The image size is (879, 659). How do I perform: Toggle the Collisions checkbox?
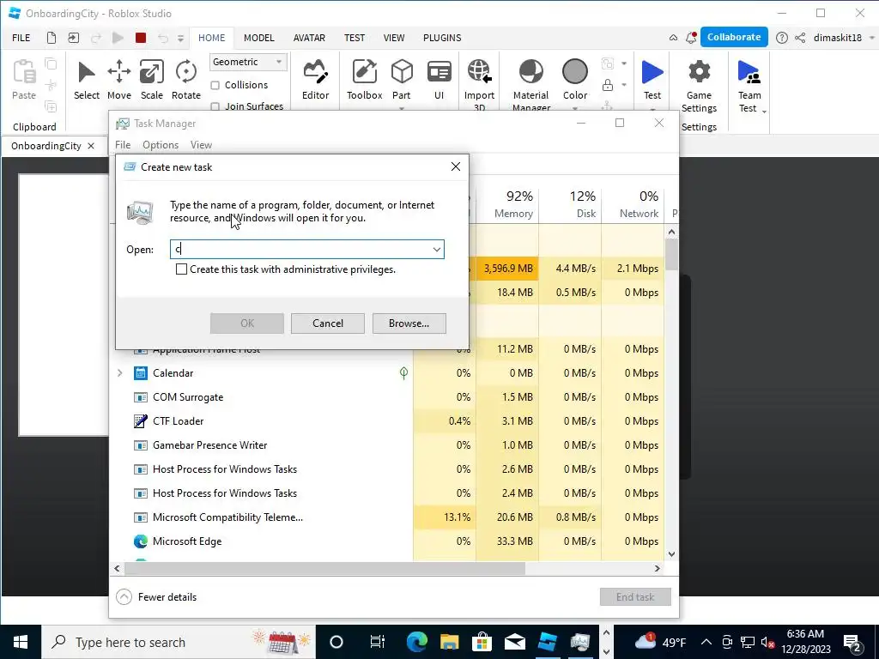tap(215, 85)
